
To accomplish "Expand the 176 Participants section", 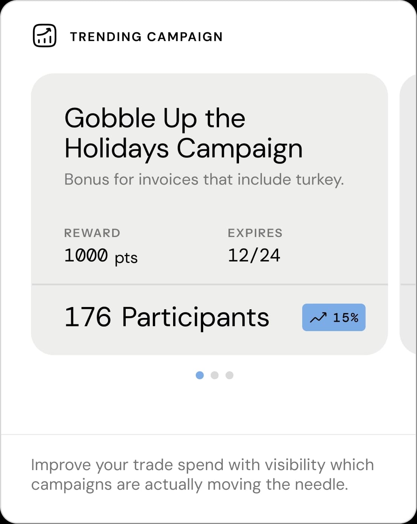I will (x=209, y=318).
